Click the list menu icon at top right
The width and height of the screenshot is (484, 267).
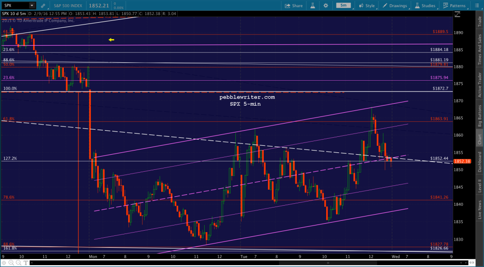(478, 6)
